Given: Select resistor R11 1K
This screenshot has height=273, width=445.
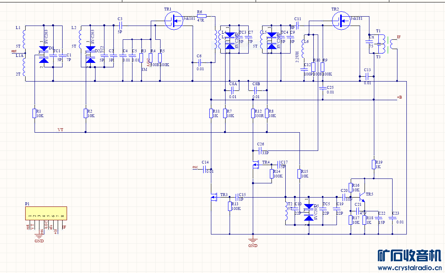Looking at the screenshot, I should [211, 113].
